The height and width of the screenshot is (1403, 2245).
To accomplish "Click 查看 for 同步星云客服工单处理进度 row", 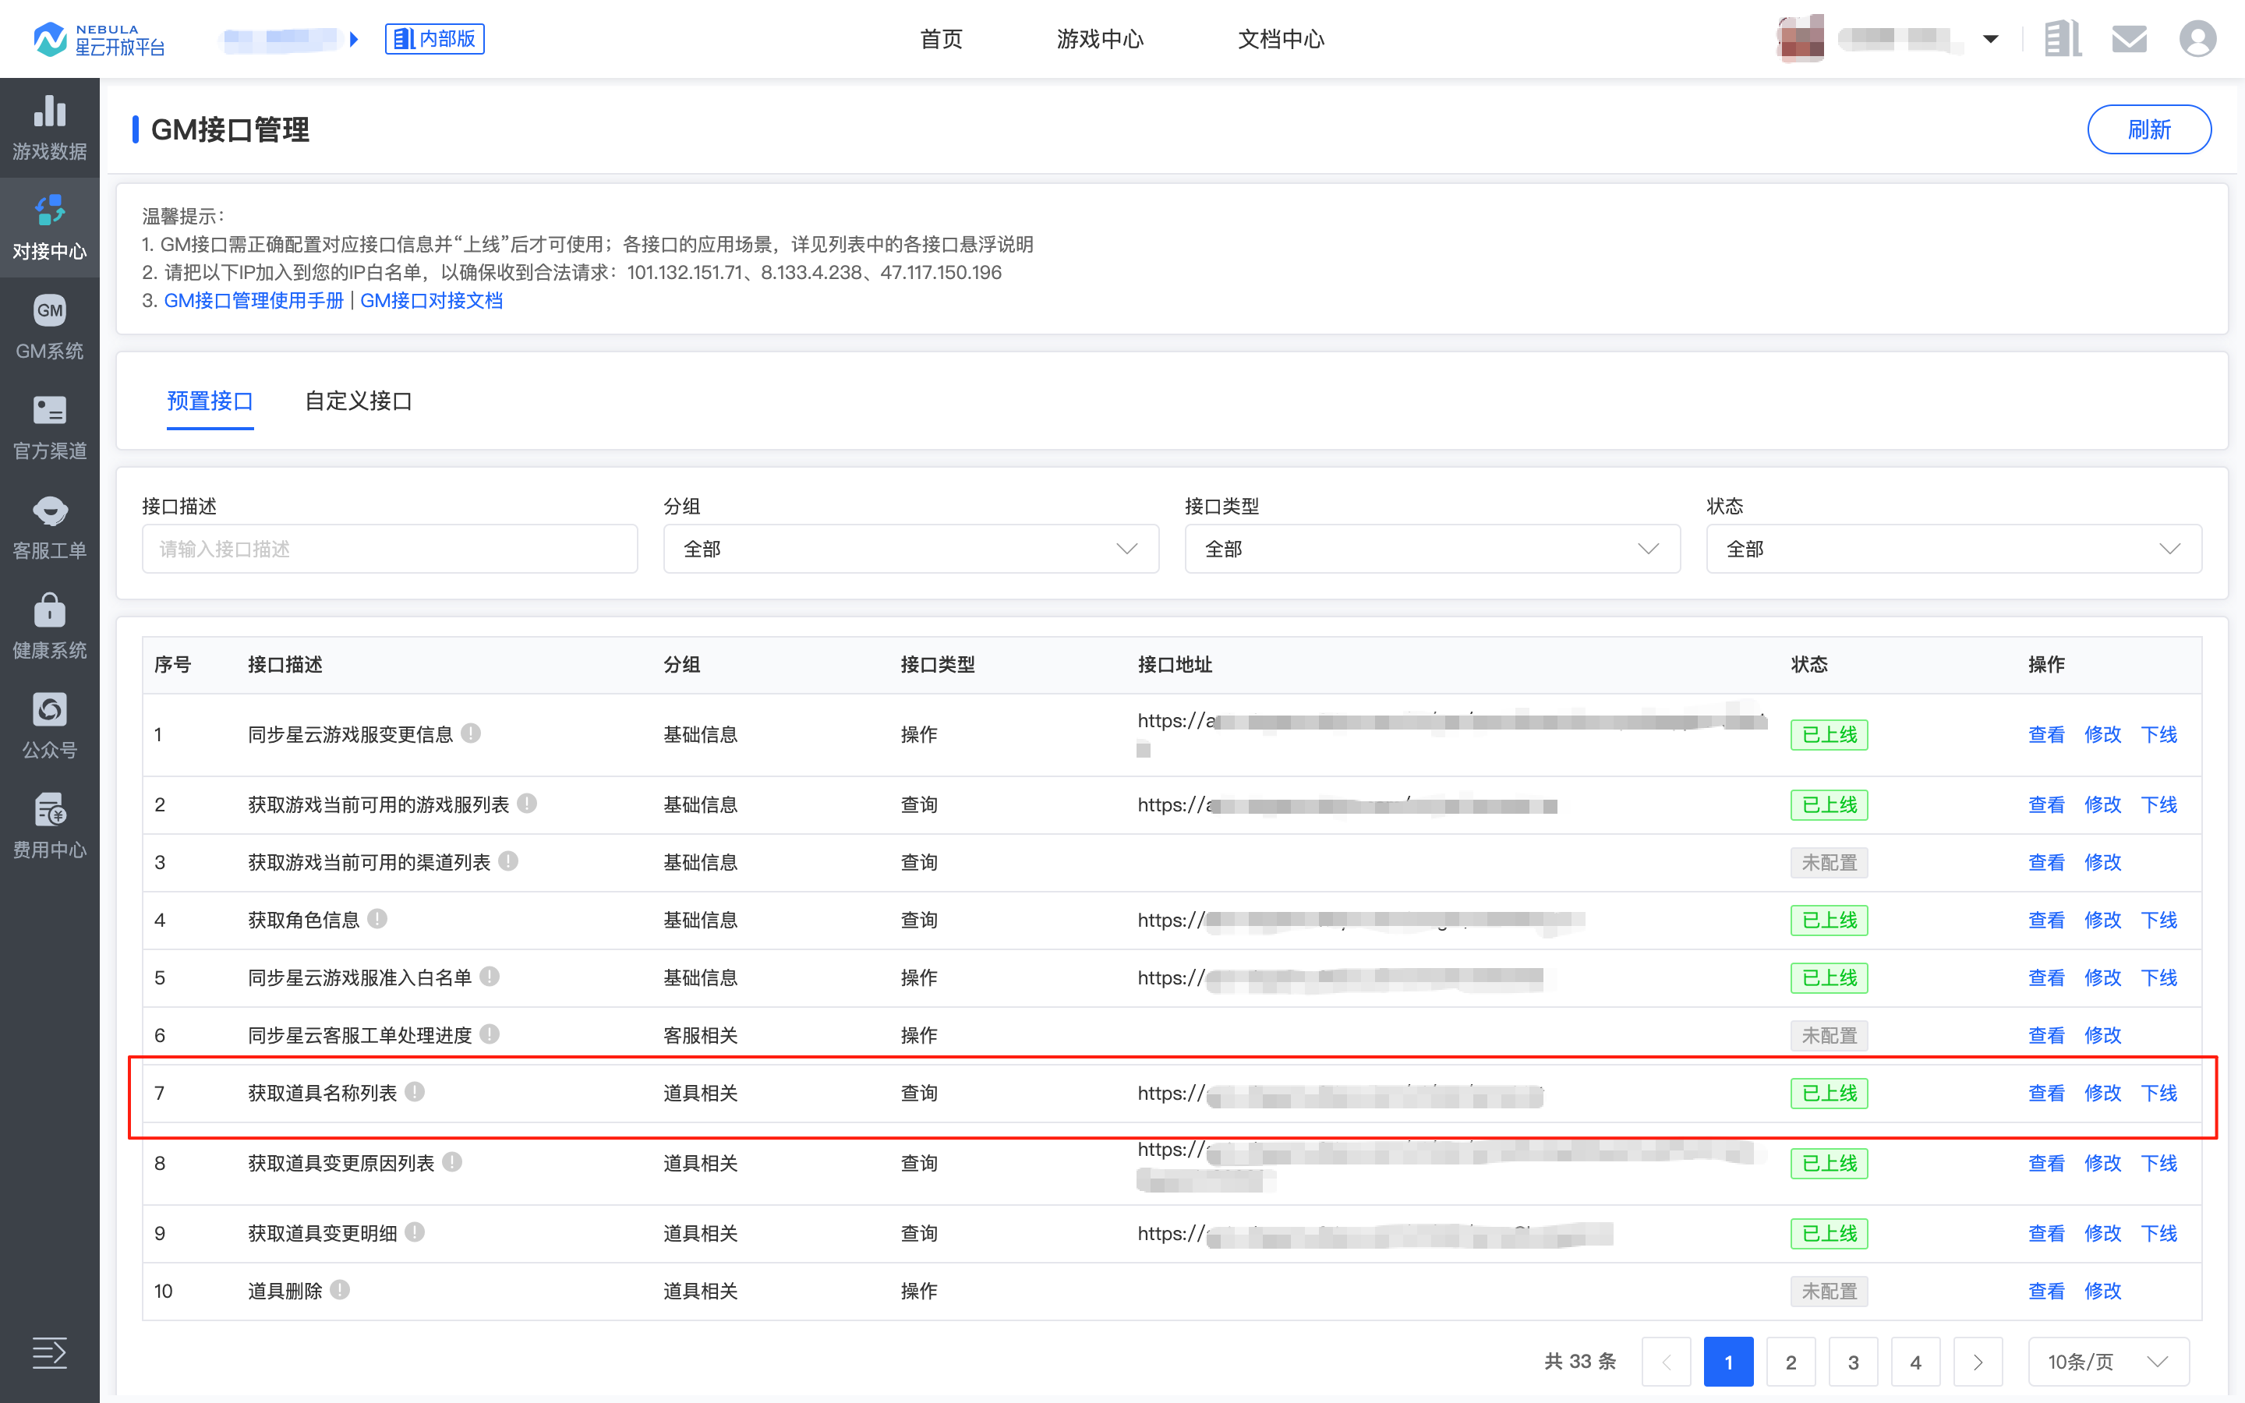I will click(x=2046, y=1034).
